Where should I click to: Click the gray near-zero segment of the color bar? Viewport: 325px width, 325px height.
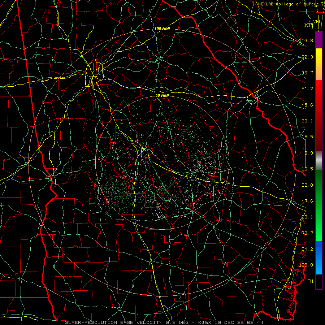[x=319, y=161]
